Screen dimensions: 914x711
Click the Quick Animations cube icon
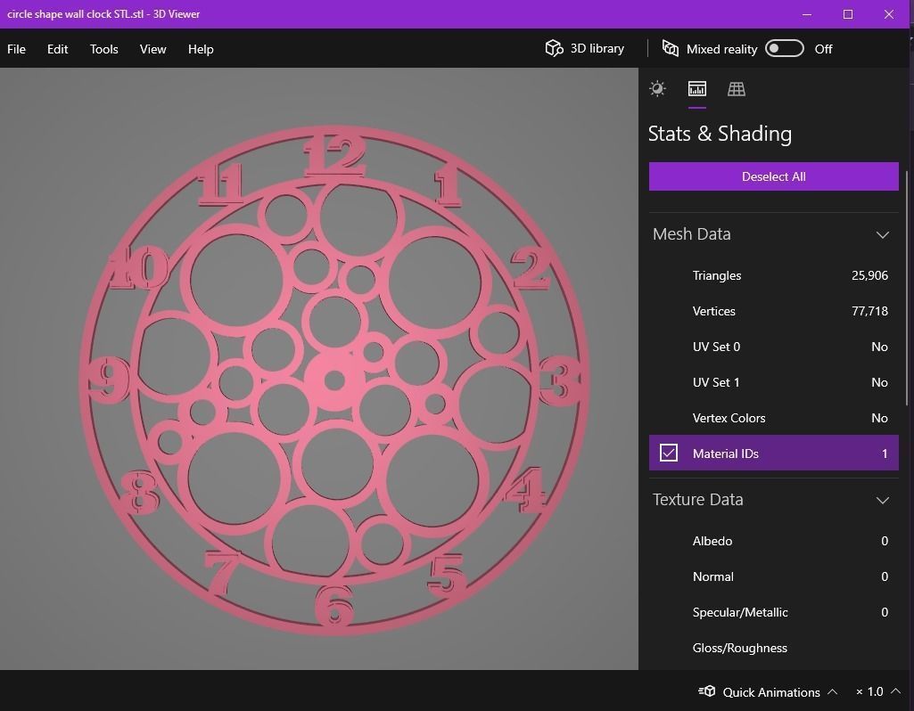(x=706, y=691)
